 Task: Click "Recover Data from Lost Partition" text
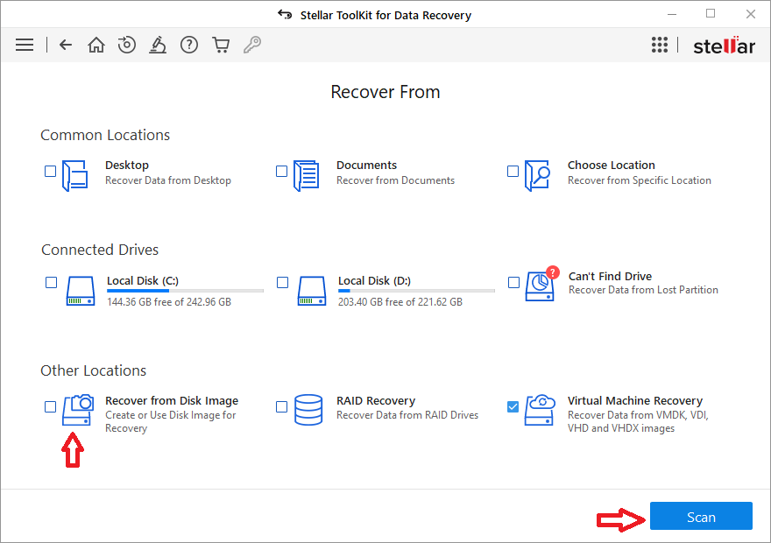(643, 290)
